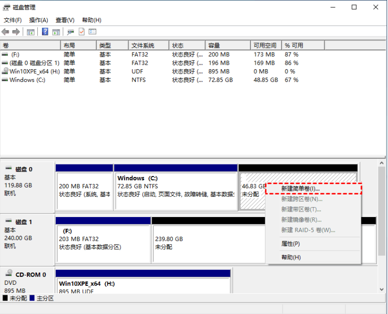The height and width of the screenshot is (314, 388).
Task: Sort by the 布局 column header
Action: [x=78, y=45]
